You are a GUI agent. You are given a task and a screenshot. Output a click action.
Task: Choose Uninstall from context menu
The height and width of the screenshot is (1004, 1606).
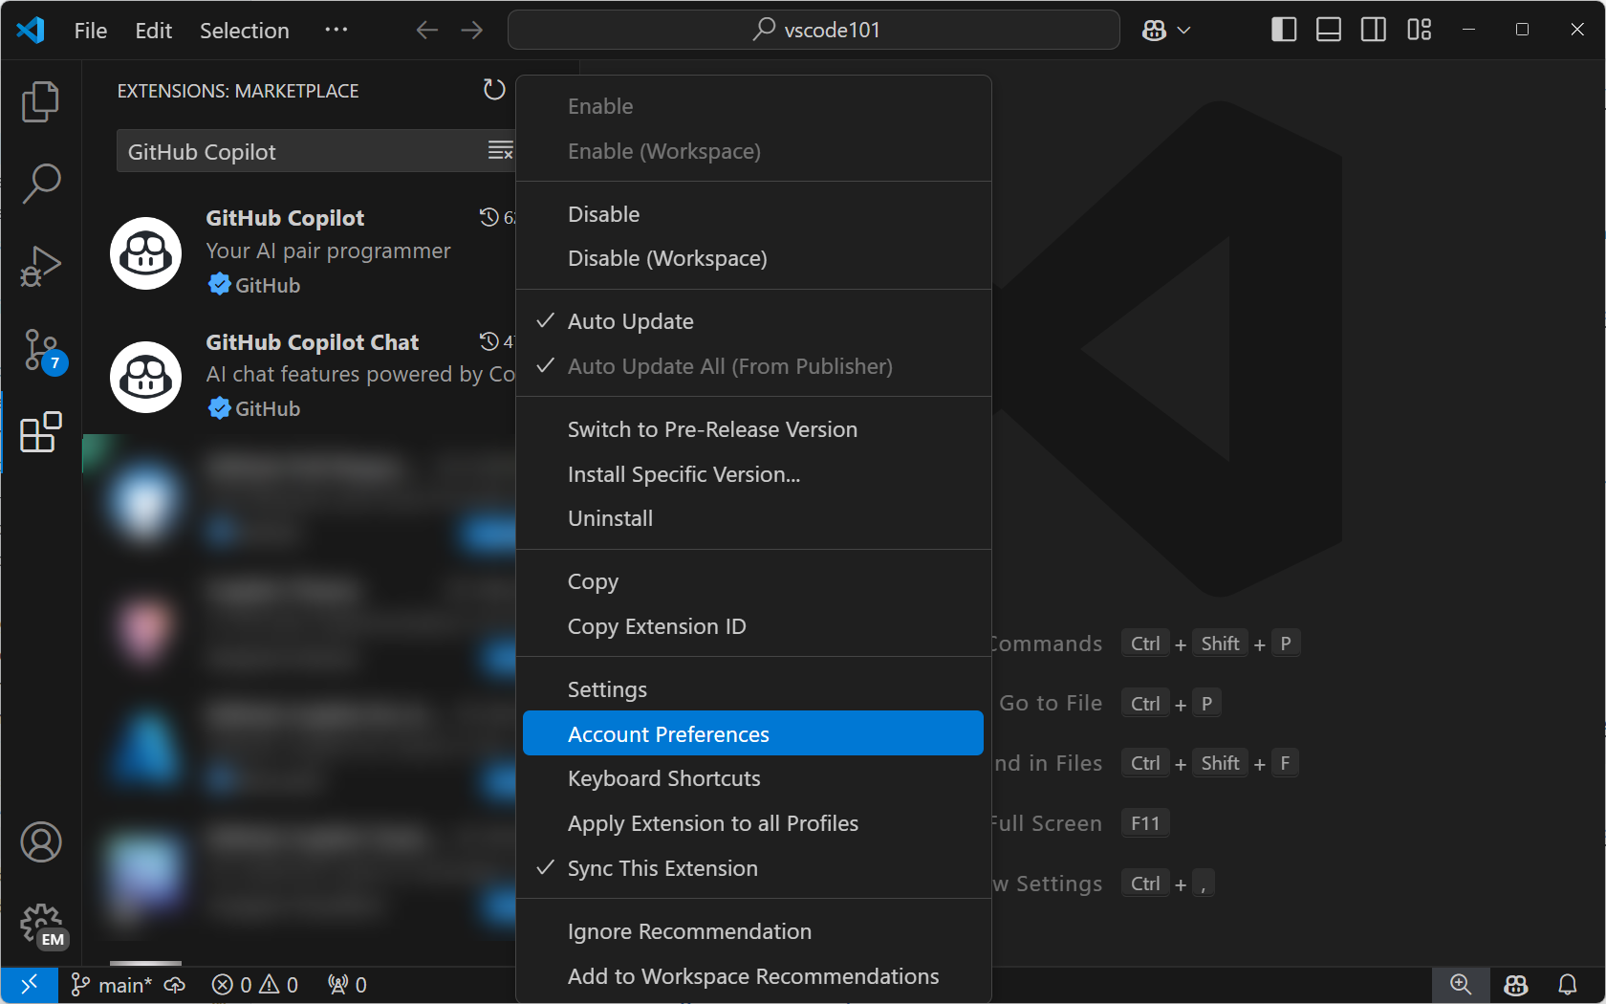(x=753, y=518)
